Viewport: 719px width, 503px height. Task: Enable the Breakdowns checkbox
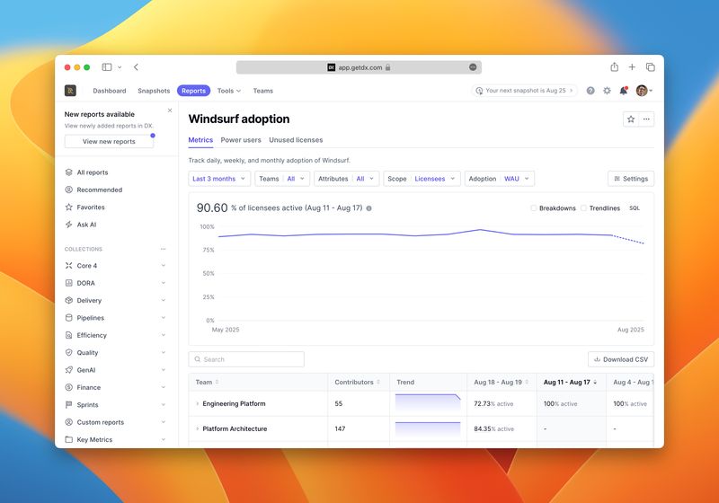pyautogui.click(x=534, y=208)
